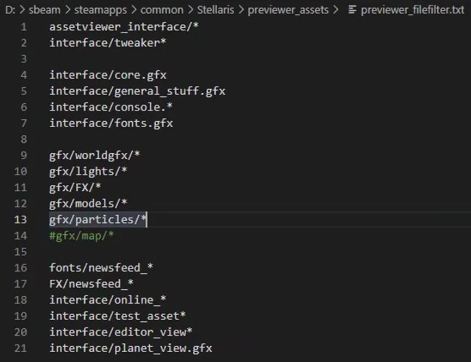Click the interface/editor_view* entry
471x362 pixels.
[121, 332]
